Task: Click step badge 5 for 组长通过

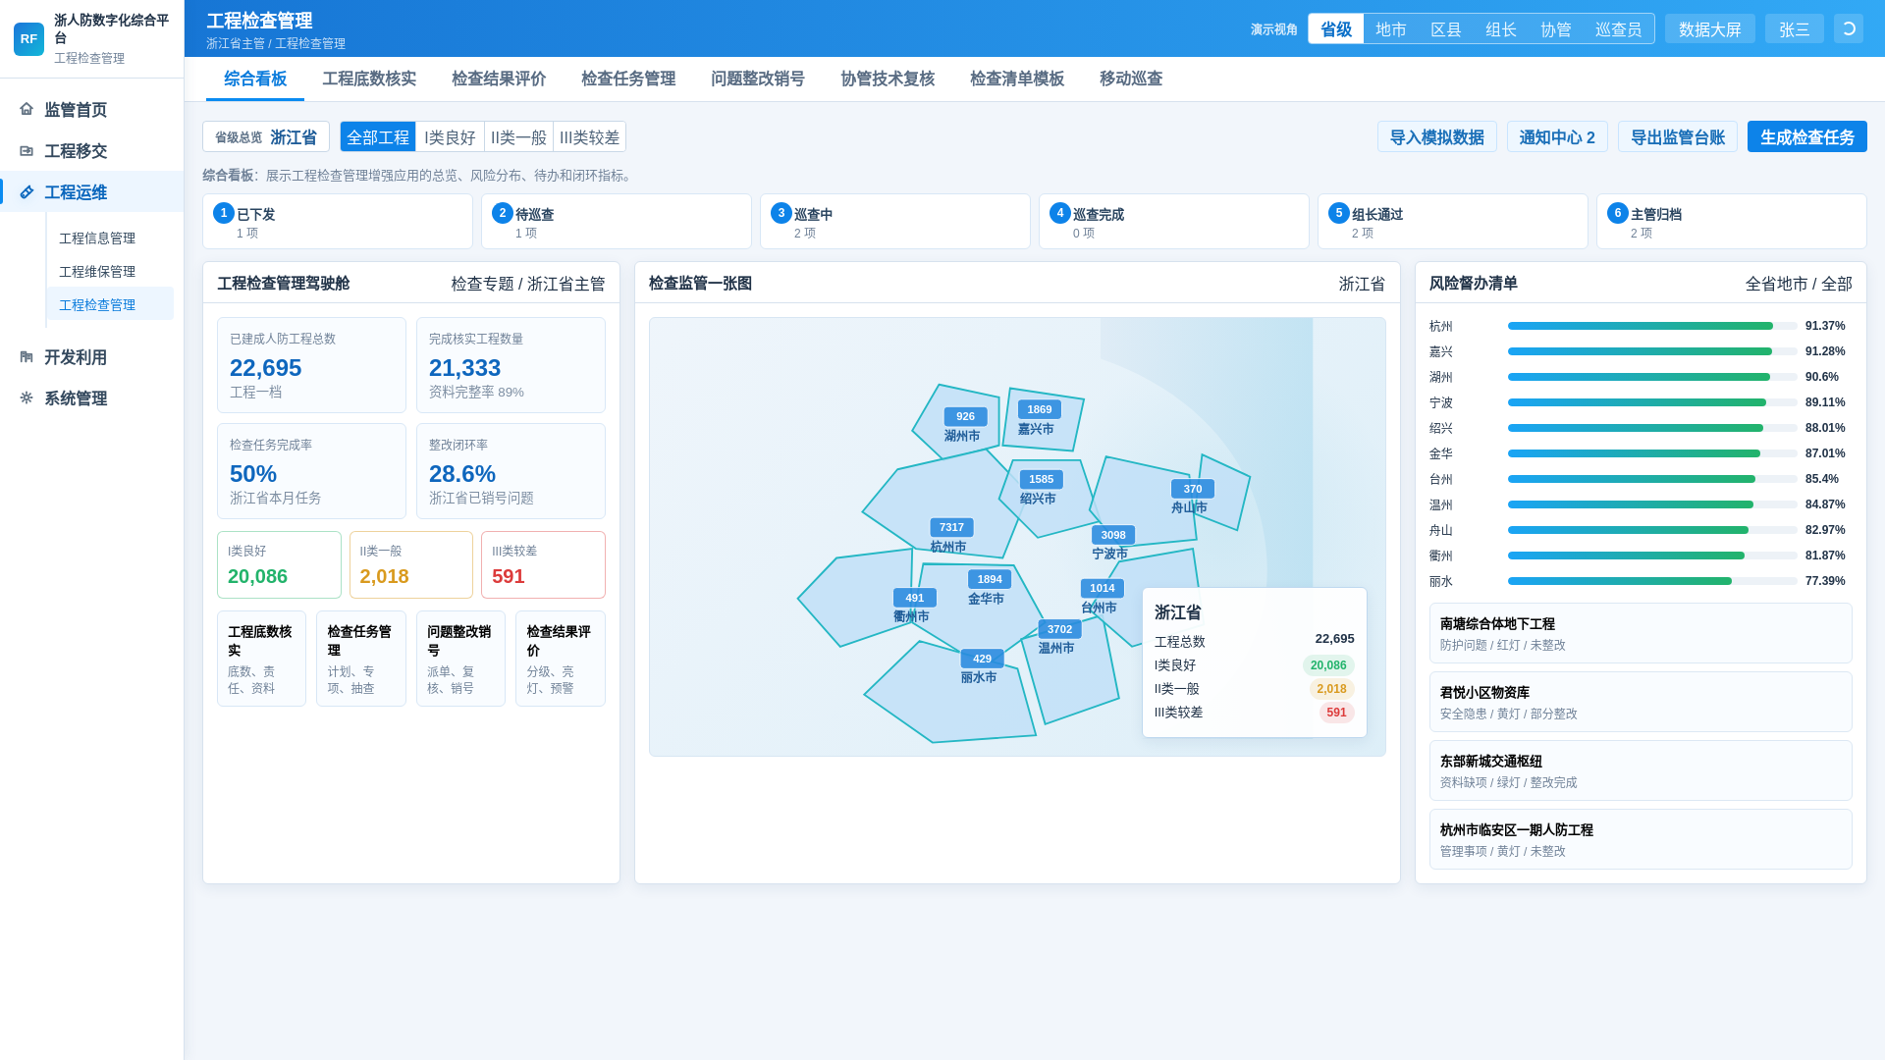Action: click(x=1339, y=213)
